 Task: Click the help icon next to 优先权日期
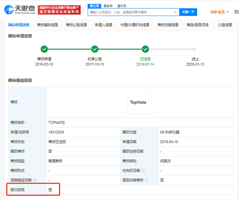(143, 171)
